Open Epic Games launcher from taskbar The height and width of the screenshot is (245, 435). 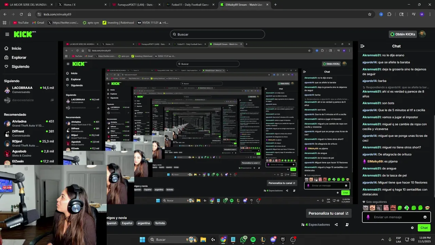click(x=283, y=240)
